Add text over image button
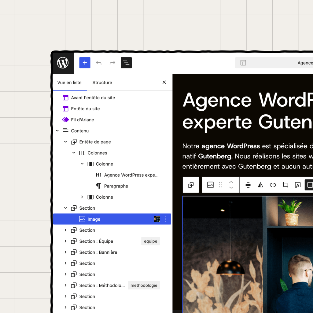The image size is (313, 313). click(x=298, y=185)
